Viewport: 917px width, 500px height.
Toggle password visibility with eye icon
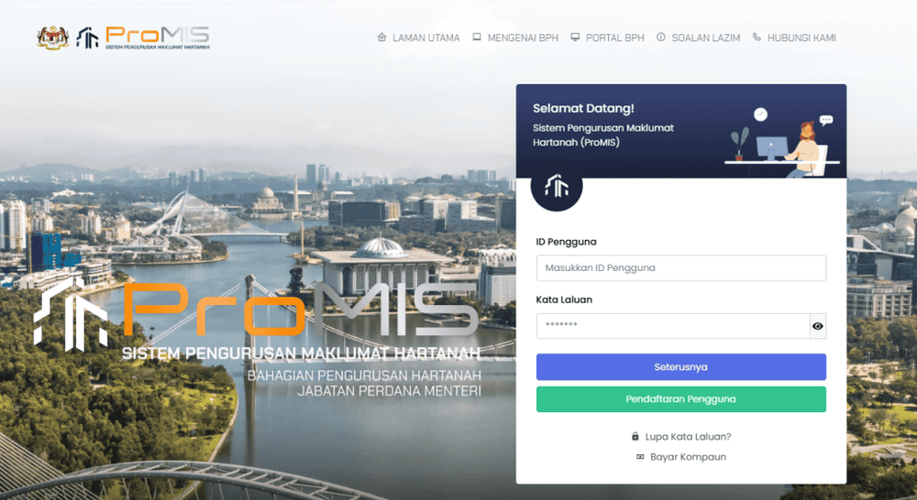pos(818,326)
